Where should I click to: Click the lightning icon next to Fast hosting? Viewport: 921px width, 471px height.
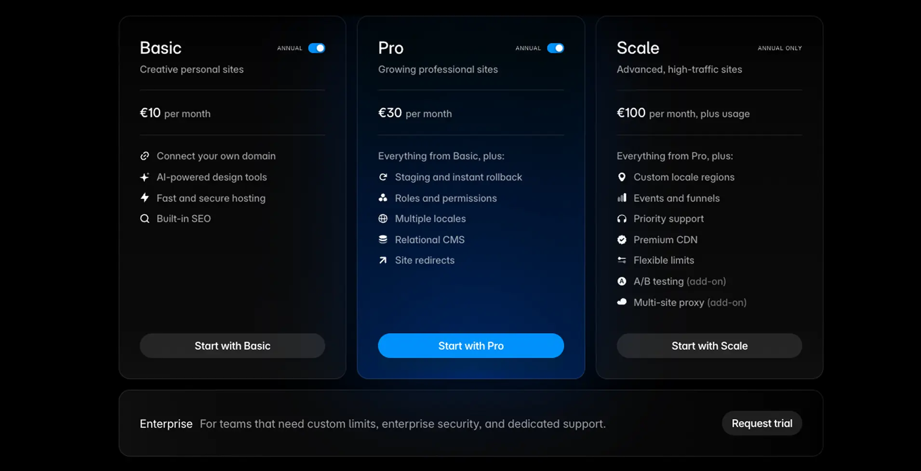(145, 198)
